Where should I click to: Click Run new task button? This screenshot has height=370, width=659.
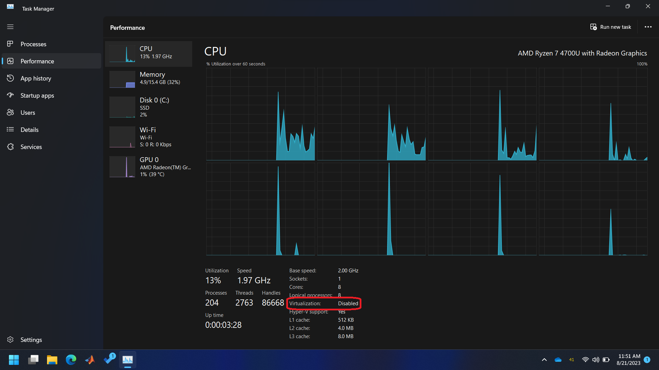coord(611,27)
